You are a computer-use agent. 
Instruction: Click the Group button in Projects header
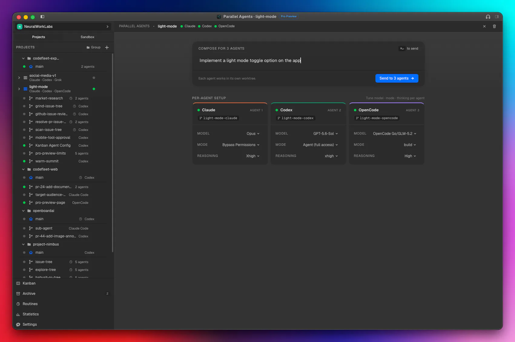(94, 47)
